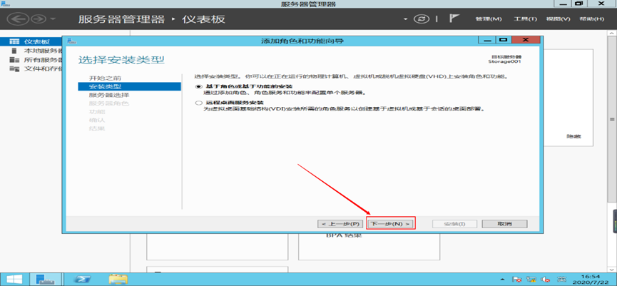
Task: Open the 管理(M) menu
Action: click(x=489, y=19)
